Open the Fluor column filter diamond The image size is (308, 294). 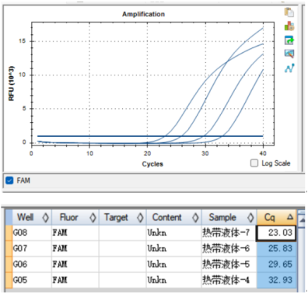(x=93, y=218)
